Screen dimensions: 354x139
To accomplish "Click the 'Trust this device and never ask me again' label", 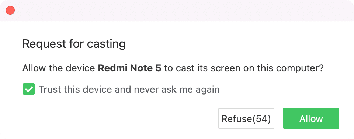I will tap(129, 89).
